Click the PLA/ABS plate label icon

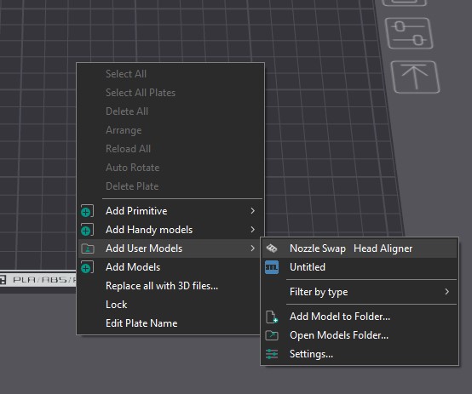(x=3, y=280)
